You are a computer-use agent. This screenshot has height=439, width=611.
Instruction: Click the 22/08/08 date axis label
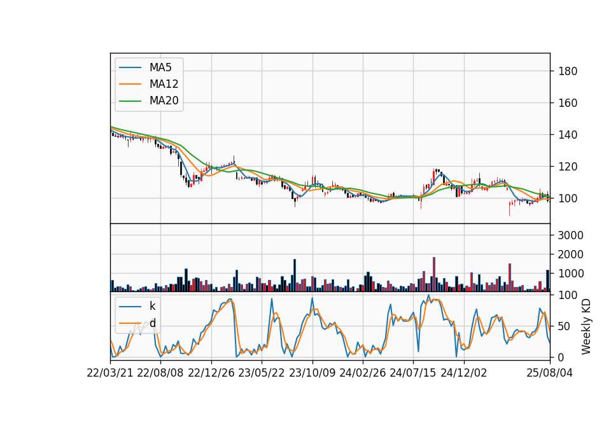pyautogui.click(x=160, y=373)
